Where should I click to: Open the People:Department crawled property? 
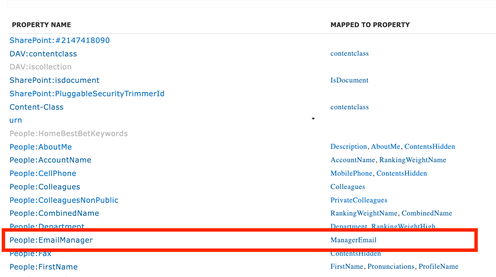coord(47,226)
